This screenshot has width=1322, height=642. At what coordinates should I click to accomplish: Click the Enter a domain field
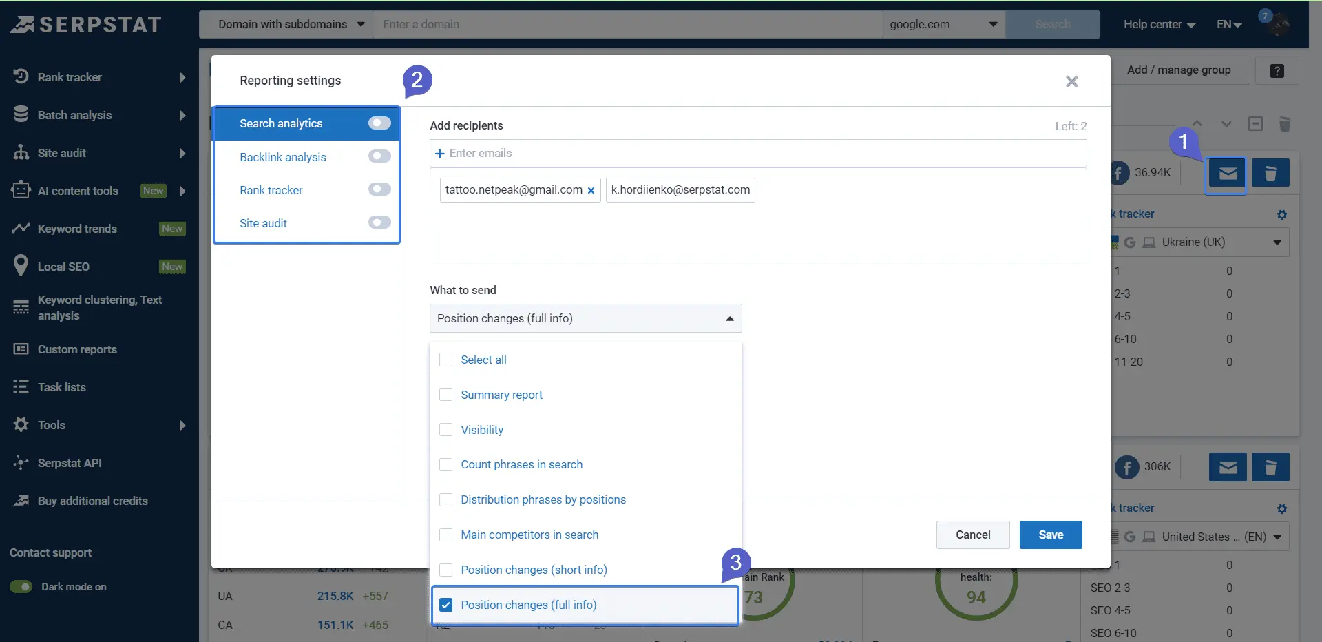[628, 24]
